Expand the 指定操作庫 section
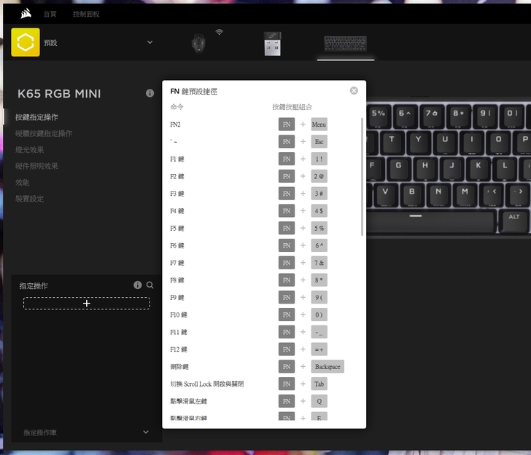 pyautogui.click(x=146, y=432)
